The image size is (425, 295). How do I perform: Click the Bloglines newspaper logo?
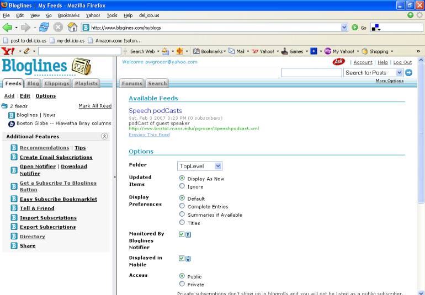(x=81, y=66)
